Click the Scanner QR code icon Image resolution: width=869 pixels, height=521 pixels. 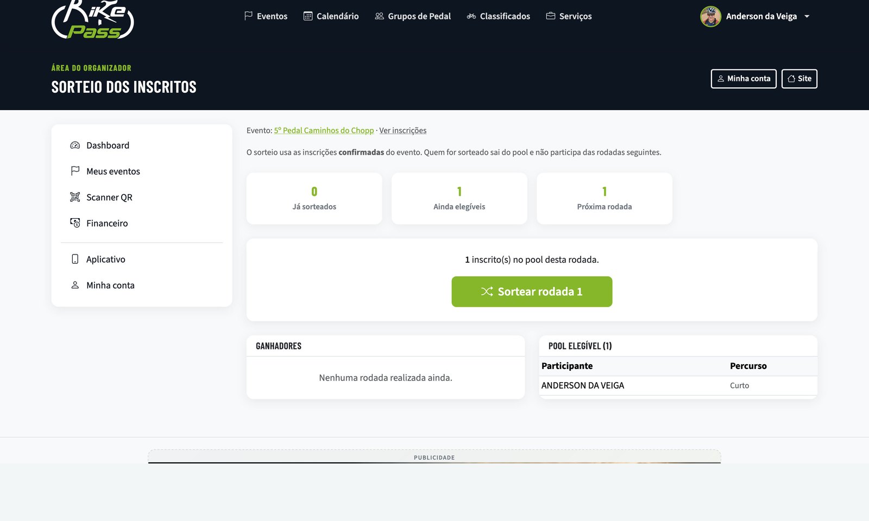75,197
